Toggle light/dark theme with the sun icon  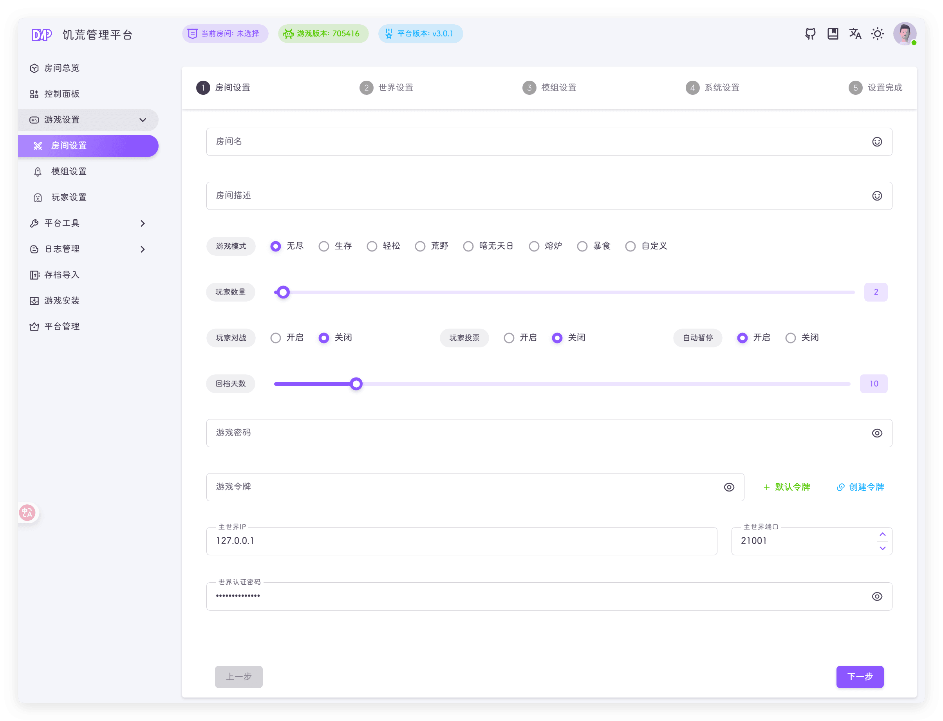click(x=877, y=33)
